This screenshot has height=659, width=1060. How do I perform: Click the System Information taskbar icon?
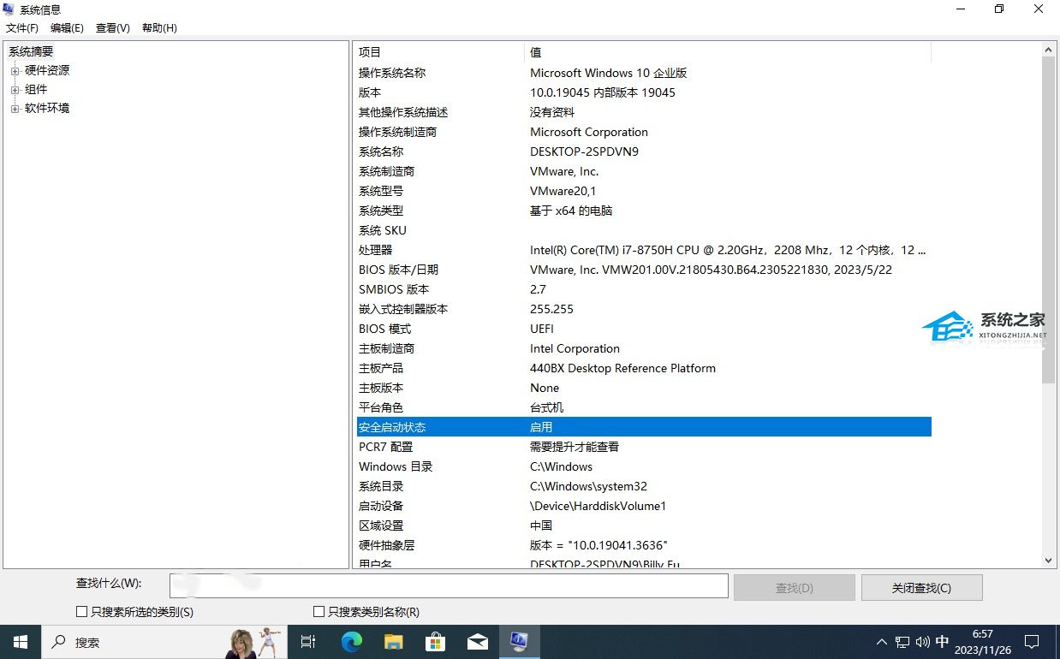click(519, 642)
